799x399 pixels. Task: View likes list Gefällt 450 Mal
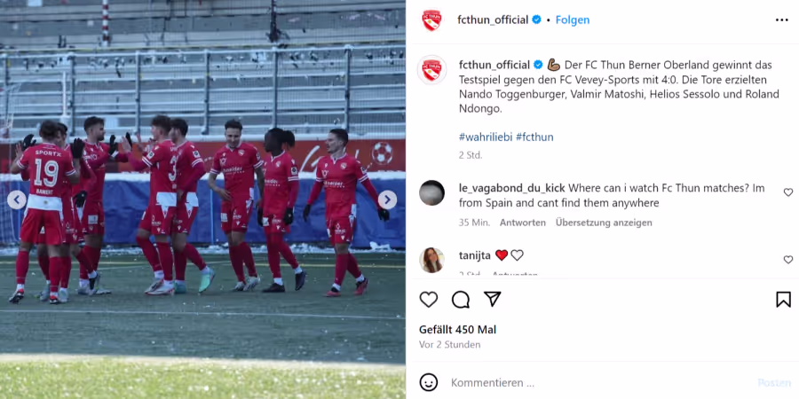pyautogui.click(x=457, y=330)
